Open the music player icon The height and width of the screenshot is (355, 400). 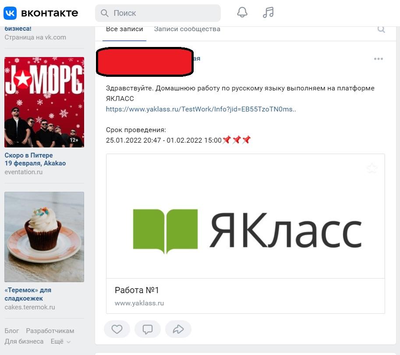pyautogui.click(x=268, y=12)
